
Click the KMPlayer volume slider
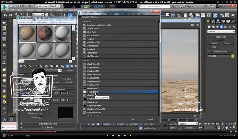(x=230, y=135)
